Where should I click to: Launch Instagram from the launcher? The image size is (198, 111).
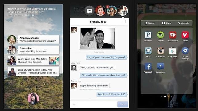coord(160,51)
